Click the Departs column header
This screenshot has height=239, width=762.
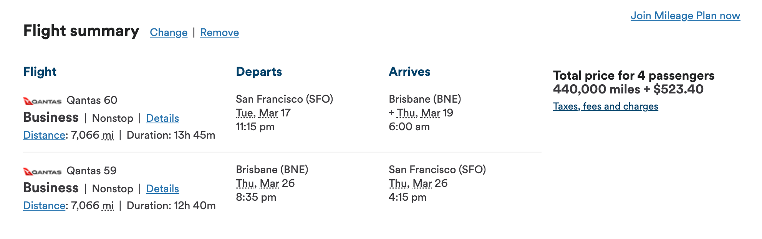pos(259,72)
